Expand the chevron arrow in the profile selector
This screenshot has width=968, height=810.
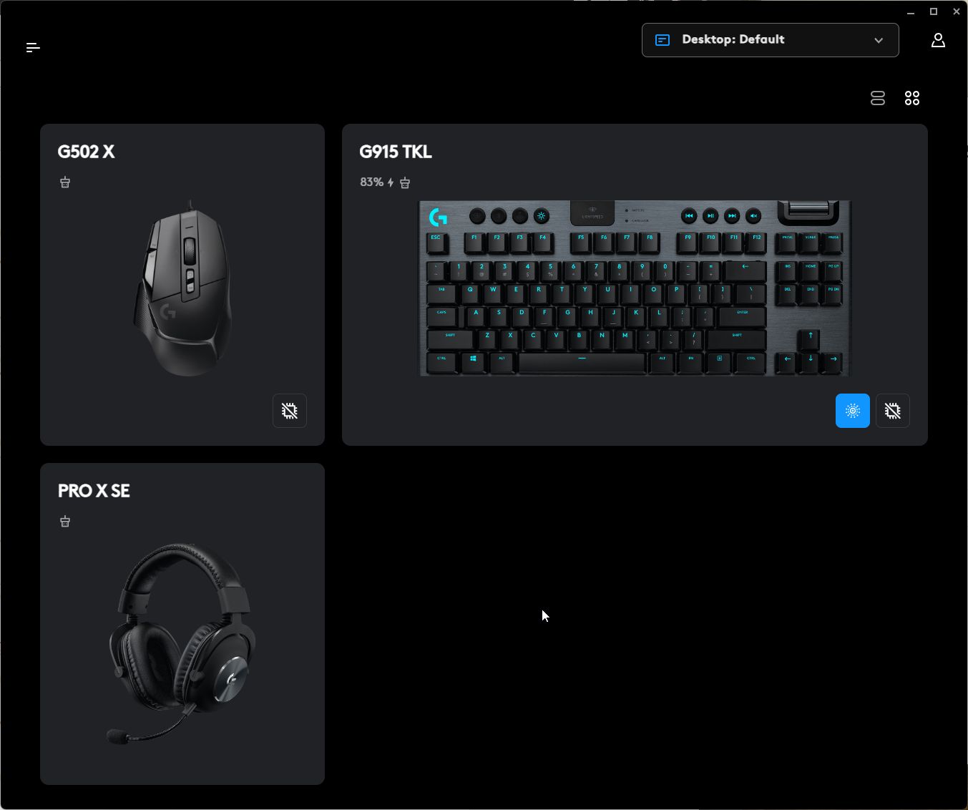point(879,40)
